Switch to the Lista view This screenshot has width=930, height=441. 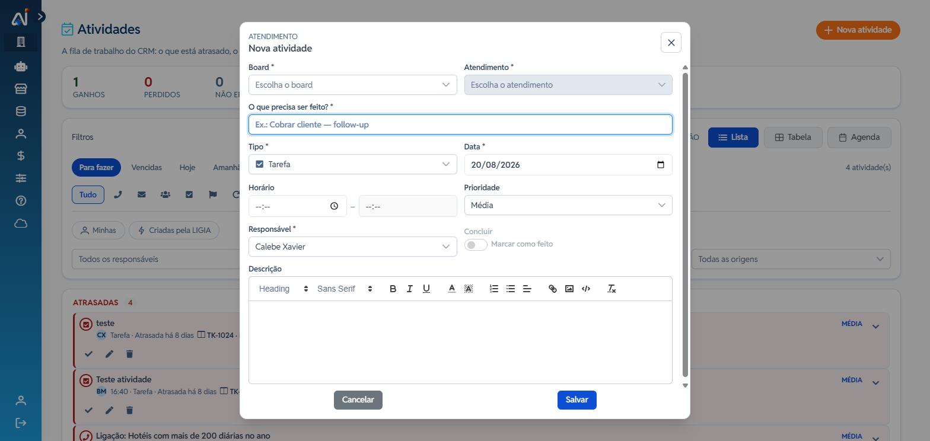pyautogui.click(x=733, y=137)
